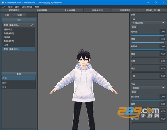The height and width of the screenshot is (130, 167).
Task: Select the 设置 sub-tab
Action: (7, 15)
